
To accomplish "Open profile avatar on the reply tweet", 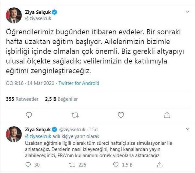I will (14, 134).
